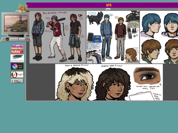Open the curly-haired Summer portrait artwork
The width and height of the screenshot is (178, 133).
click(x=109, y=82)
